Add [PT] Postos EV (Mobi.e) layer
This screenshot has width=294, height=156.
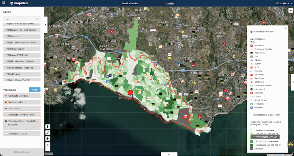tap(22, 55)
